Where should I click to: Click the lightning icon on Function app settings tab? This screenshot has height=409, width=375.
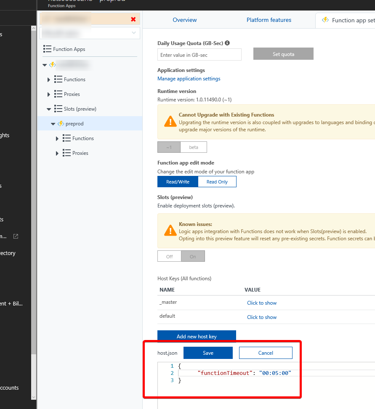(x=325, y=19)
